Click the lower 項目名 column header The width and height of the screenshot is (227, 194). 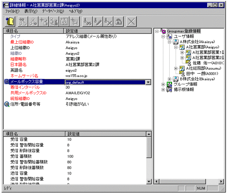coord(34,134)
